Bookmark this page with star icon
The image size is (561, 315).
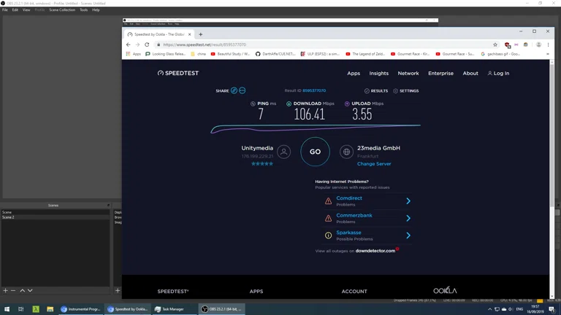click(x=495, y=44)
